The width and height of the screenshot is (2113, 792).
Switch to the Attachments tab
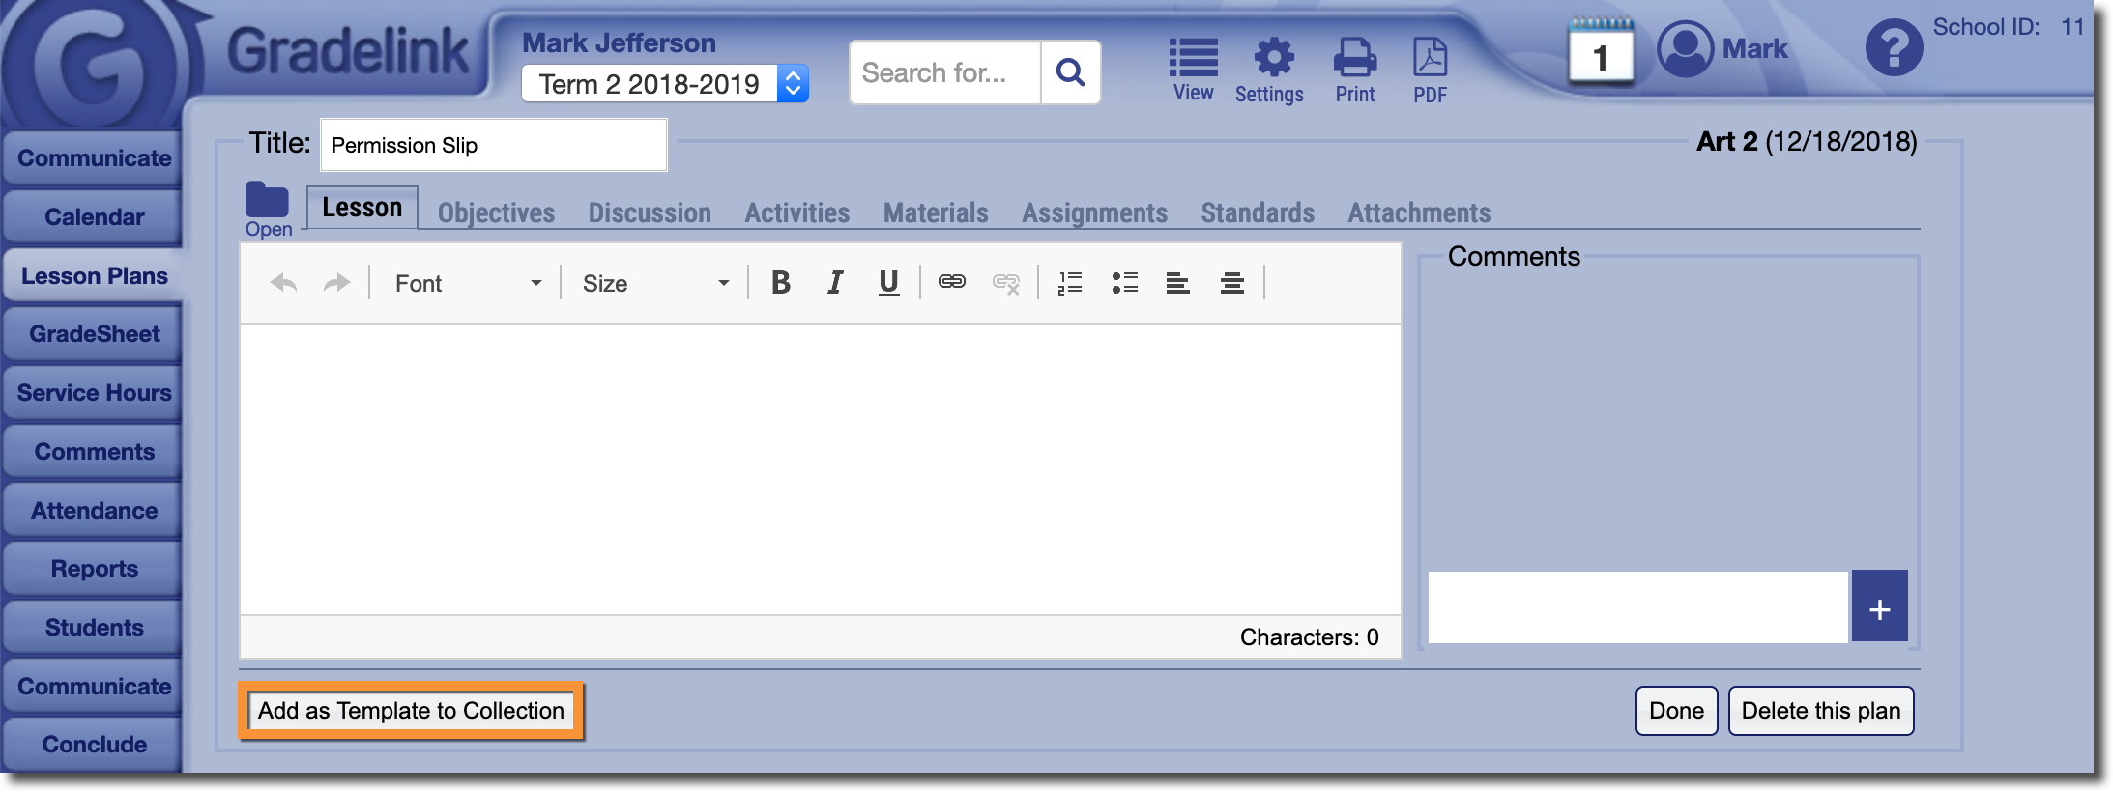point(1419,212)
